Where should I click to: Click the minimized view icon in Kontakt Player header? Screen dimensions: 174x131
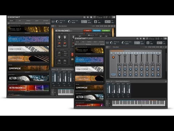click(x=147, y=39)
